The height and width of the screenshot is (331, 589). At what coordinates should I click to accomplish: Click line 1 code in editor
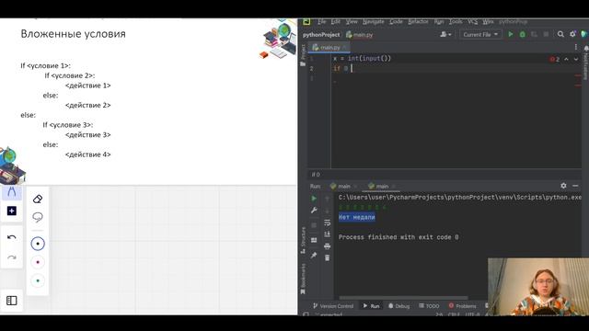[362, 59]
